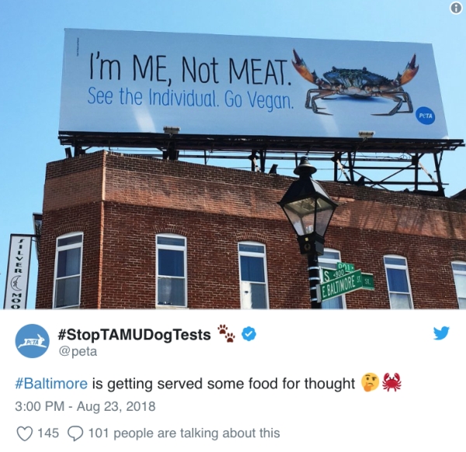This screenshot has height=452, width=466.
Task: Open '101 people are talking about this'
Action: 183,433
